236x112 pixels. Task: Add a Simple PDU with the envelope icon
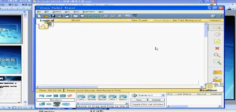217,73
